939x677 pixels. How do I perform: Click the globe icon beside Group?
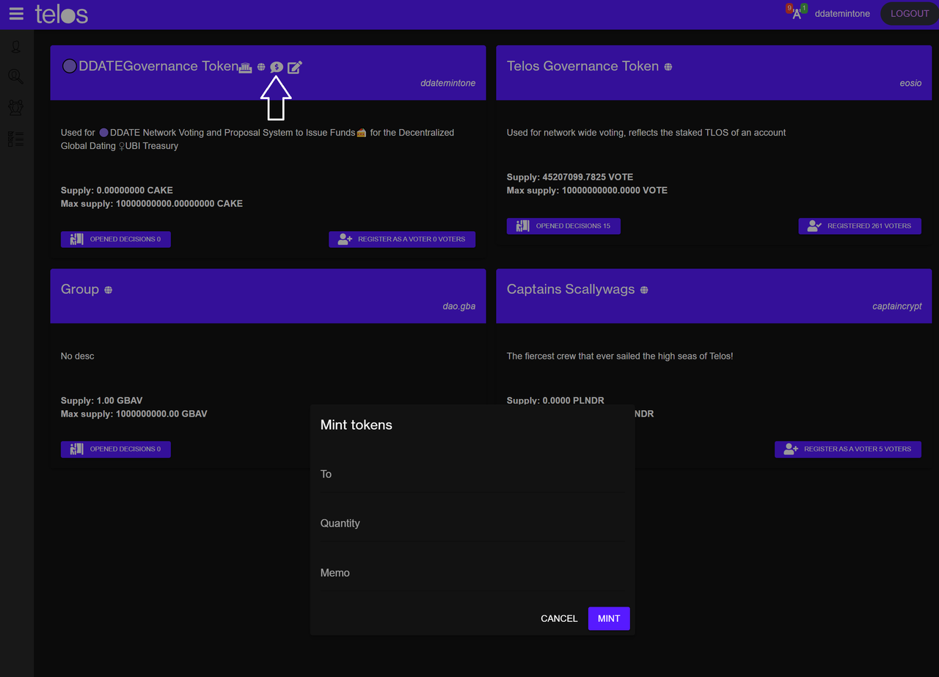coord(109,290)
